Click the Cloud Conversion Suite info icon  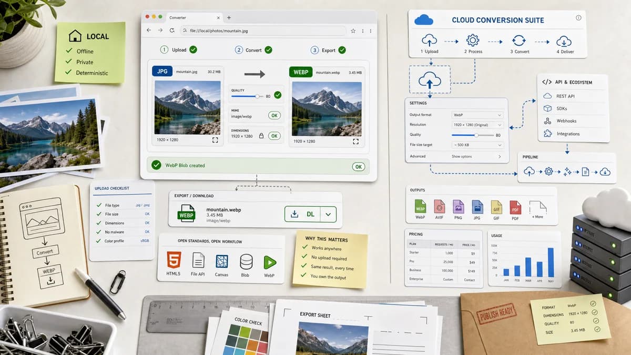coord(578,18)
